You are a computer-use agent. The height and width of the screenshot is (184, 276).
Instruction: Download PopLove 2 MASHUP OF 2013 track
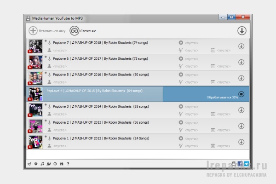click(241, 126)
